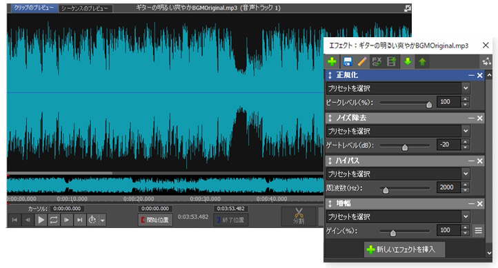Click the pencil edit icon in effects toolbar
This screenshot has width=498, height=268.
362,61
